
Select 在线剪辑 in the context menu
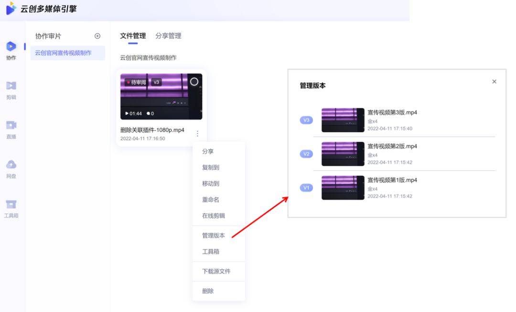pos(214,216)
